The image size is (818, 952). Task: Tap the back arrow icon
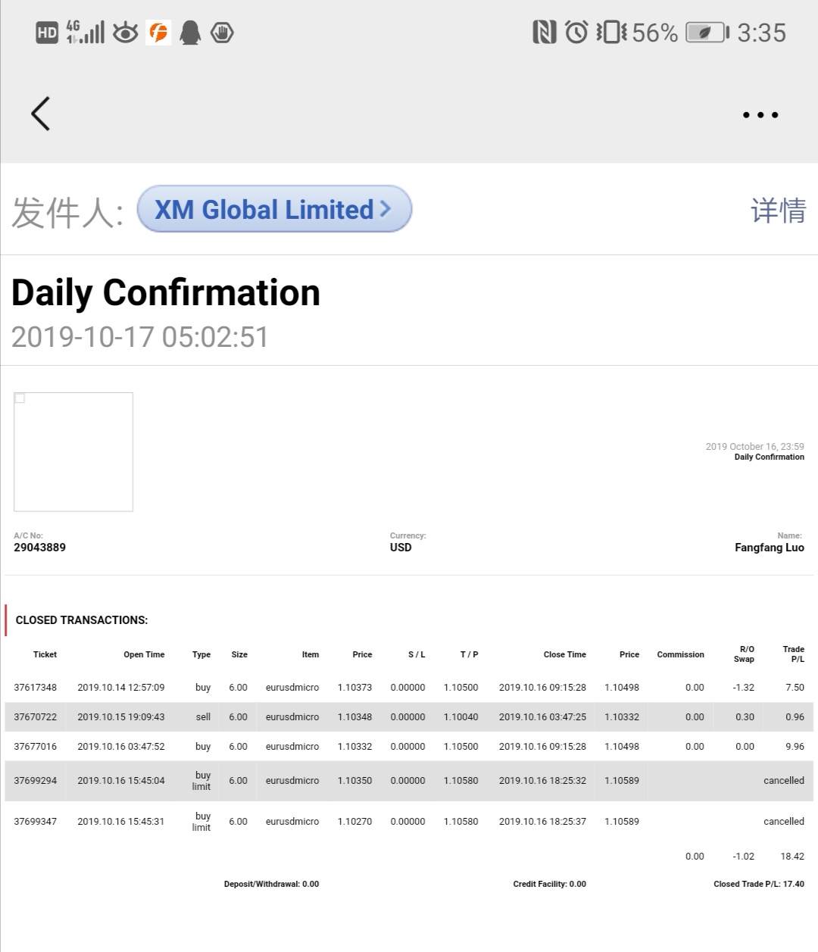(41, 114)
